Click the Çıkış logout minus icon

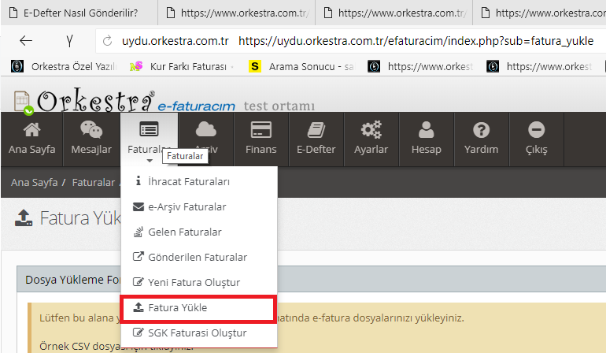537,130
